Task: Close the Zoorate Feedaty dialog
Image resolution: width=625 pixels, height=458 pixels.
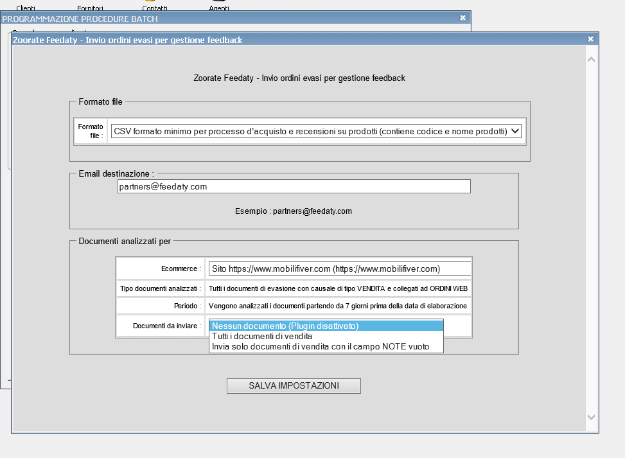Action: click(x=591, y=39)
